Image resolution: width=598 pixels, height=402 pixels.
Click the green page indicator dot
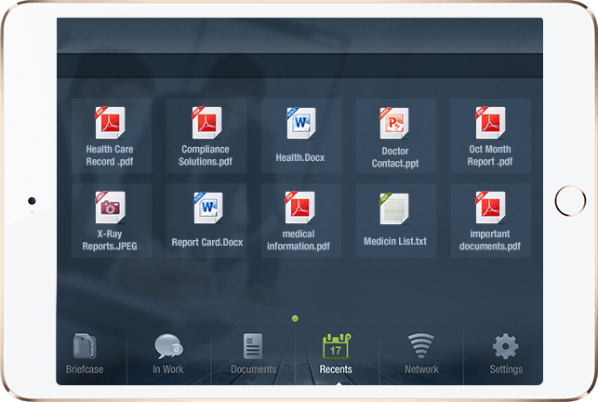tap(295, 318)
